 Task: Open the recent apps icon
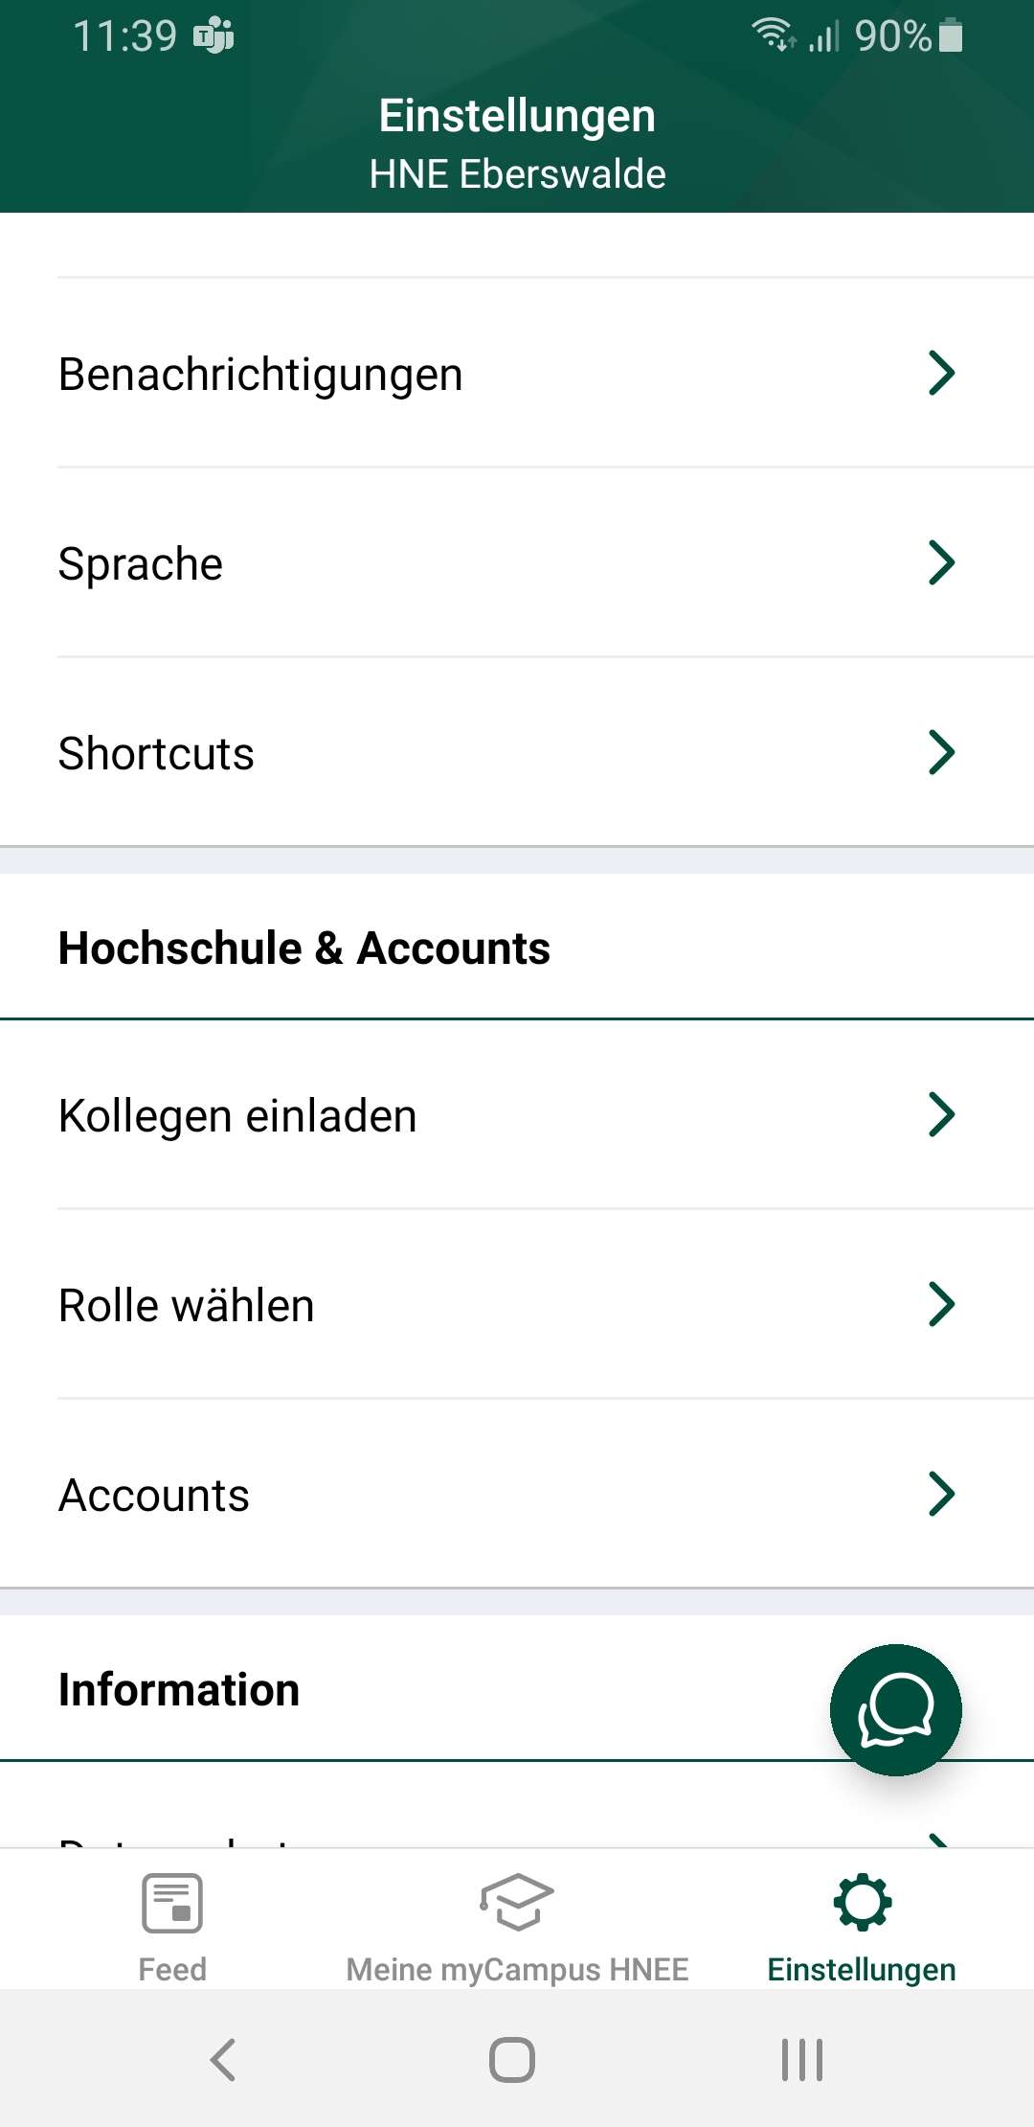801,2059
